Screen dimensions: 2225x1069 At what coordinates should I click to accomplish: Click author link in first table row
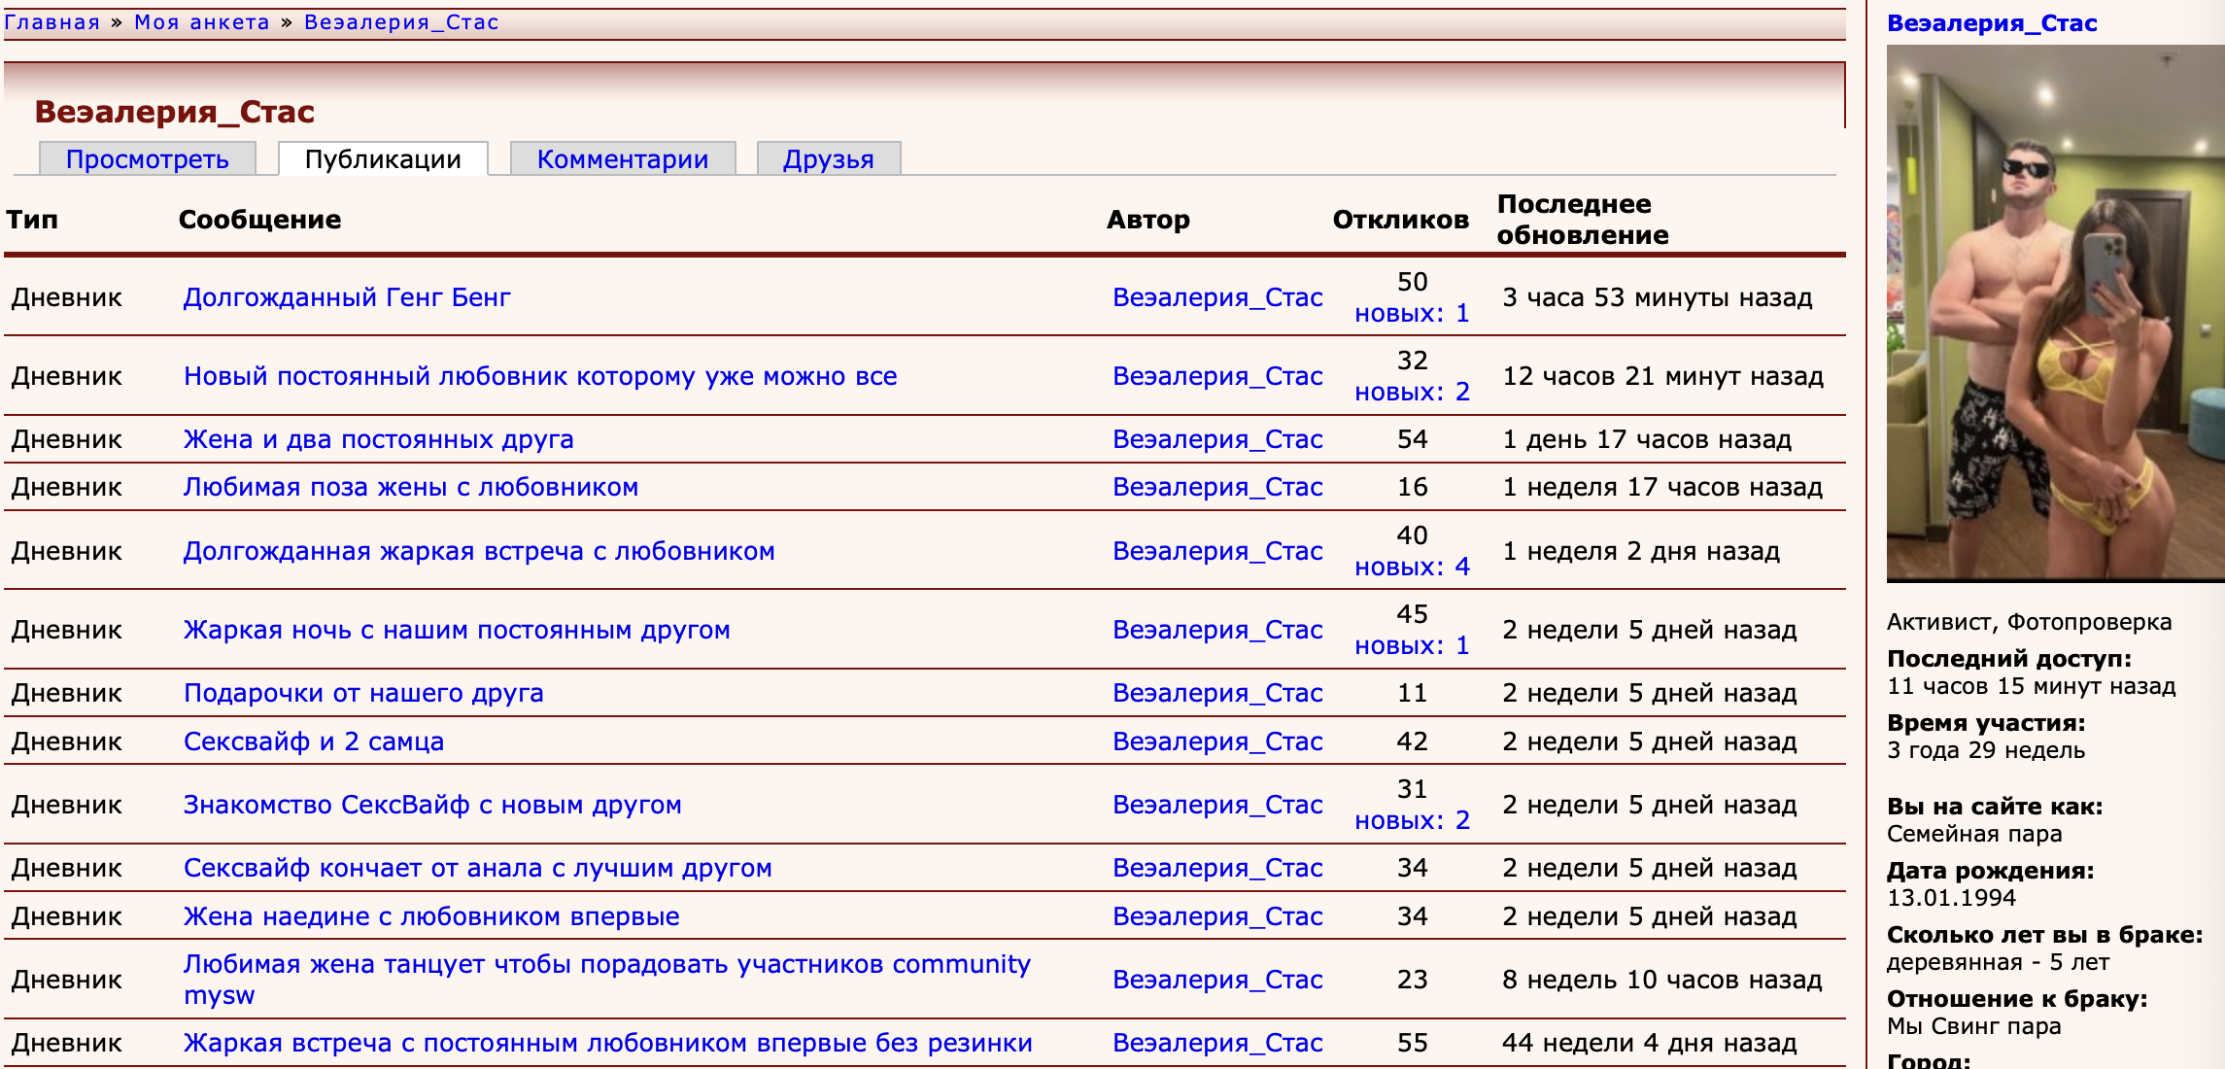coord(1216,297)
